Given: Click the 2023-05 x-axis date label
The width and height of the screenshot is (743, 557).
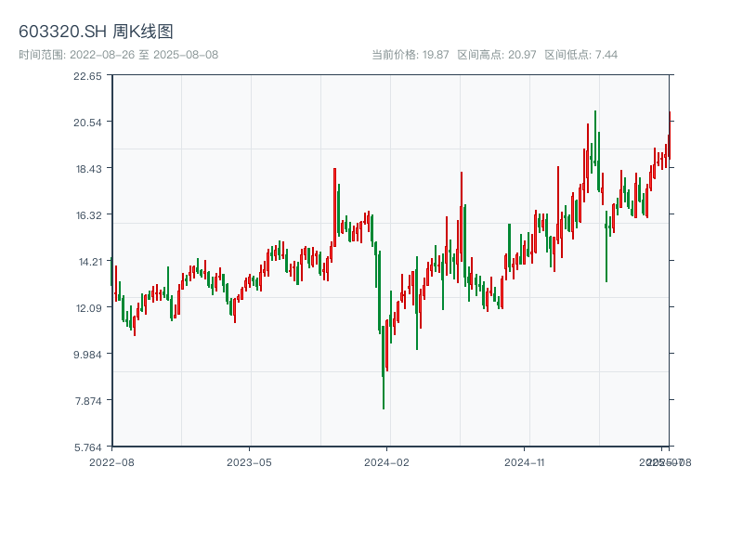Looking at the screenshot, I should [249, 461].
